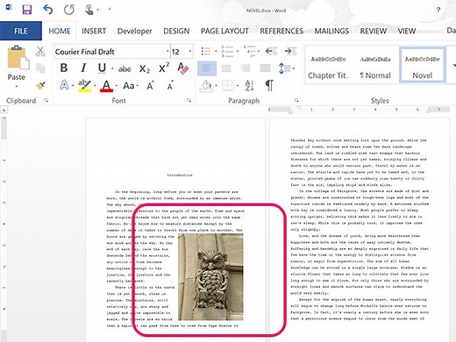Clear all formatting with the eraser A icon
The height and width of the screenshot is (342, 456).
[183, 68]
